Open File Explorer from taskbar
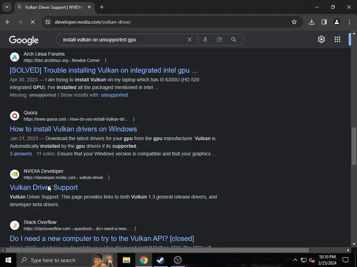357x267 pixels. [126, 260]
